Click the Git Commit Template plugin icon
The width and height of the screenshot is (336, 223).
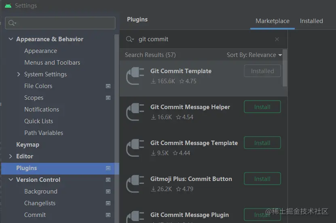pyautogui.click(x=135, y=76)
